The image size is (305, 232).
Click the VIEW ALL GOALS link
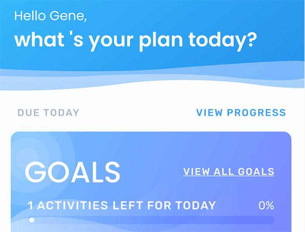(x=229, y=171)
